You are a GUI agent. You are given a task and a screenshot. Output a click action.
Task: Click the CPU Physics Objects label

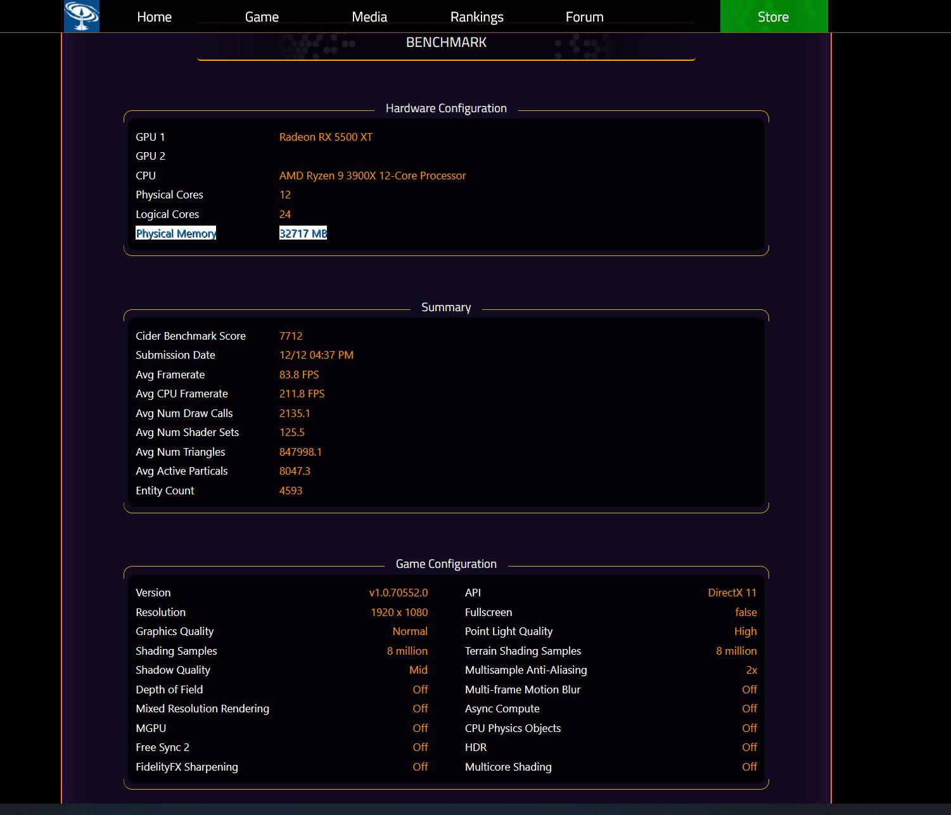point(513,728)
